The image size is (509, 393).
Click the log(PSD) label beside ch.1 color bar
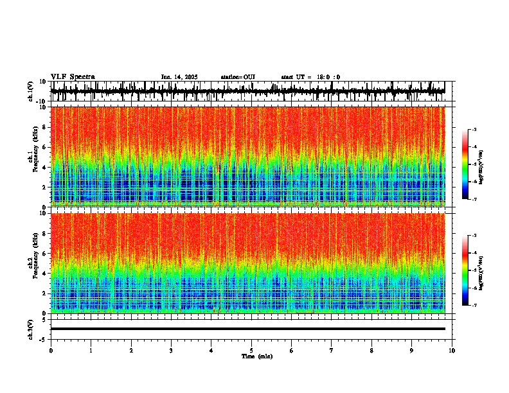[x=481, y=167]
